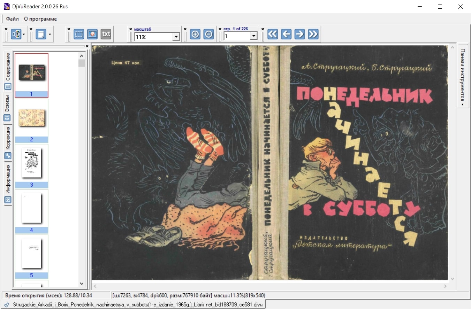Close the DjVuReader window
The width and height of the screenshot is (471, 309).
point(460,7)
